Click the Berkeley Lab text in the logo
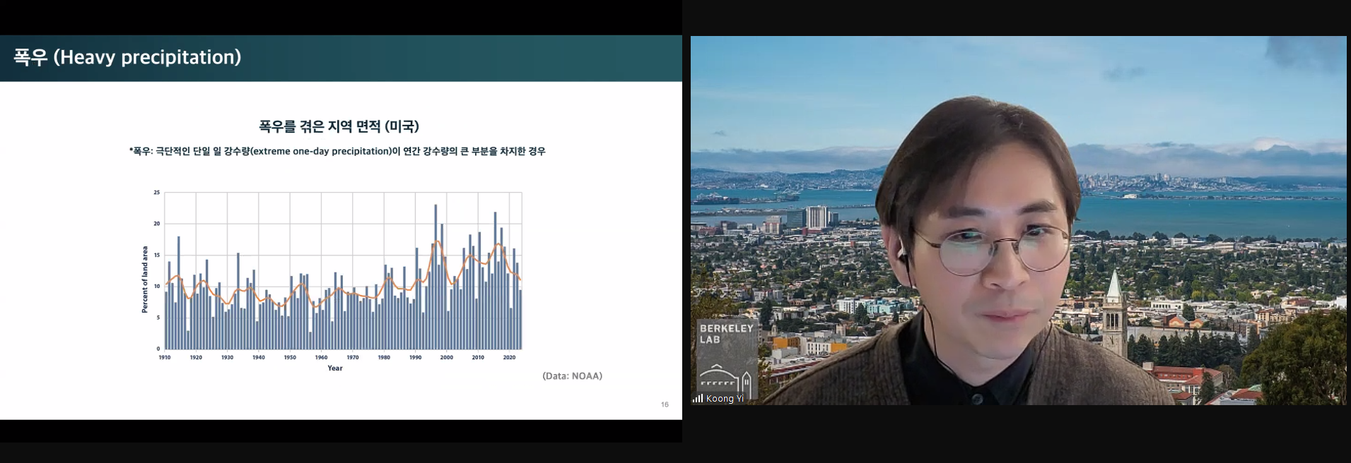The width and height of the screenshot is (1351, 463). click(x=726, y=334)
